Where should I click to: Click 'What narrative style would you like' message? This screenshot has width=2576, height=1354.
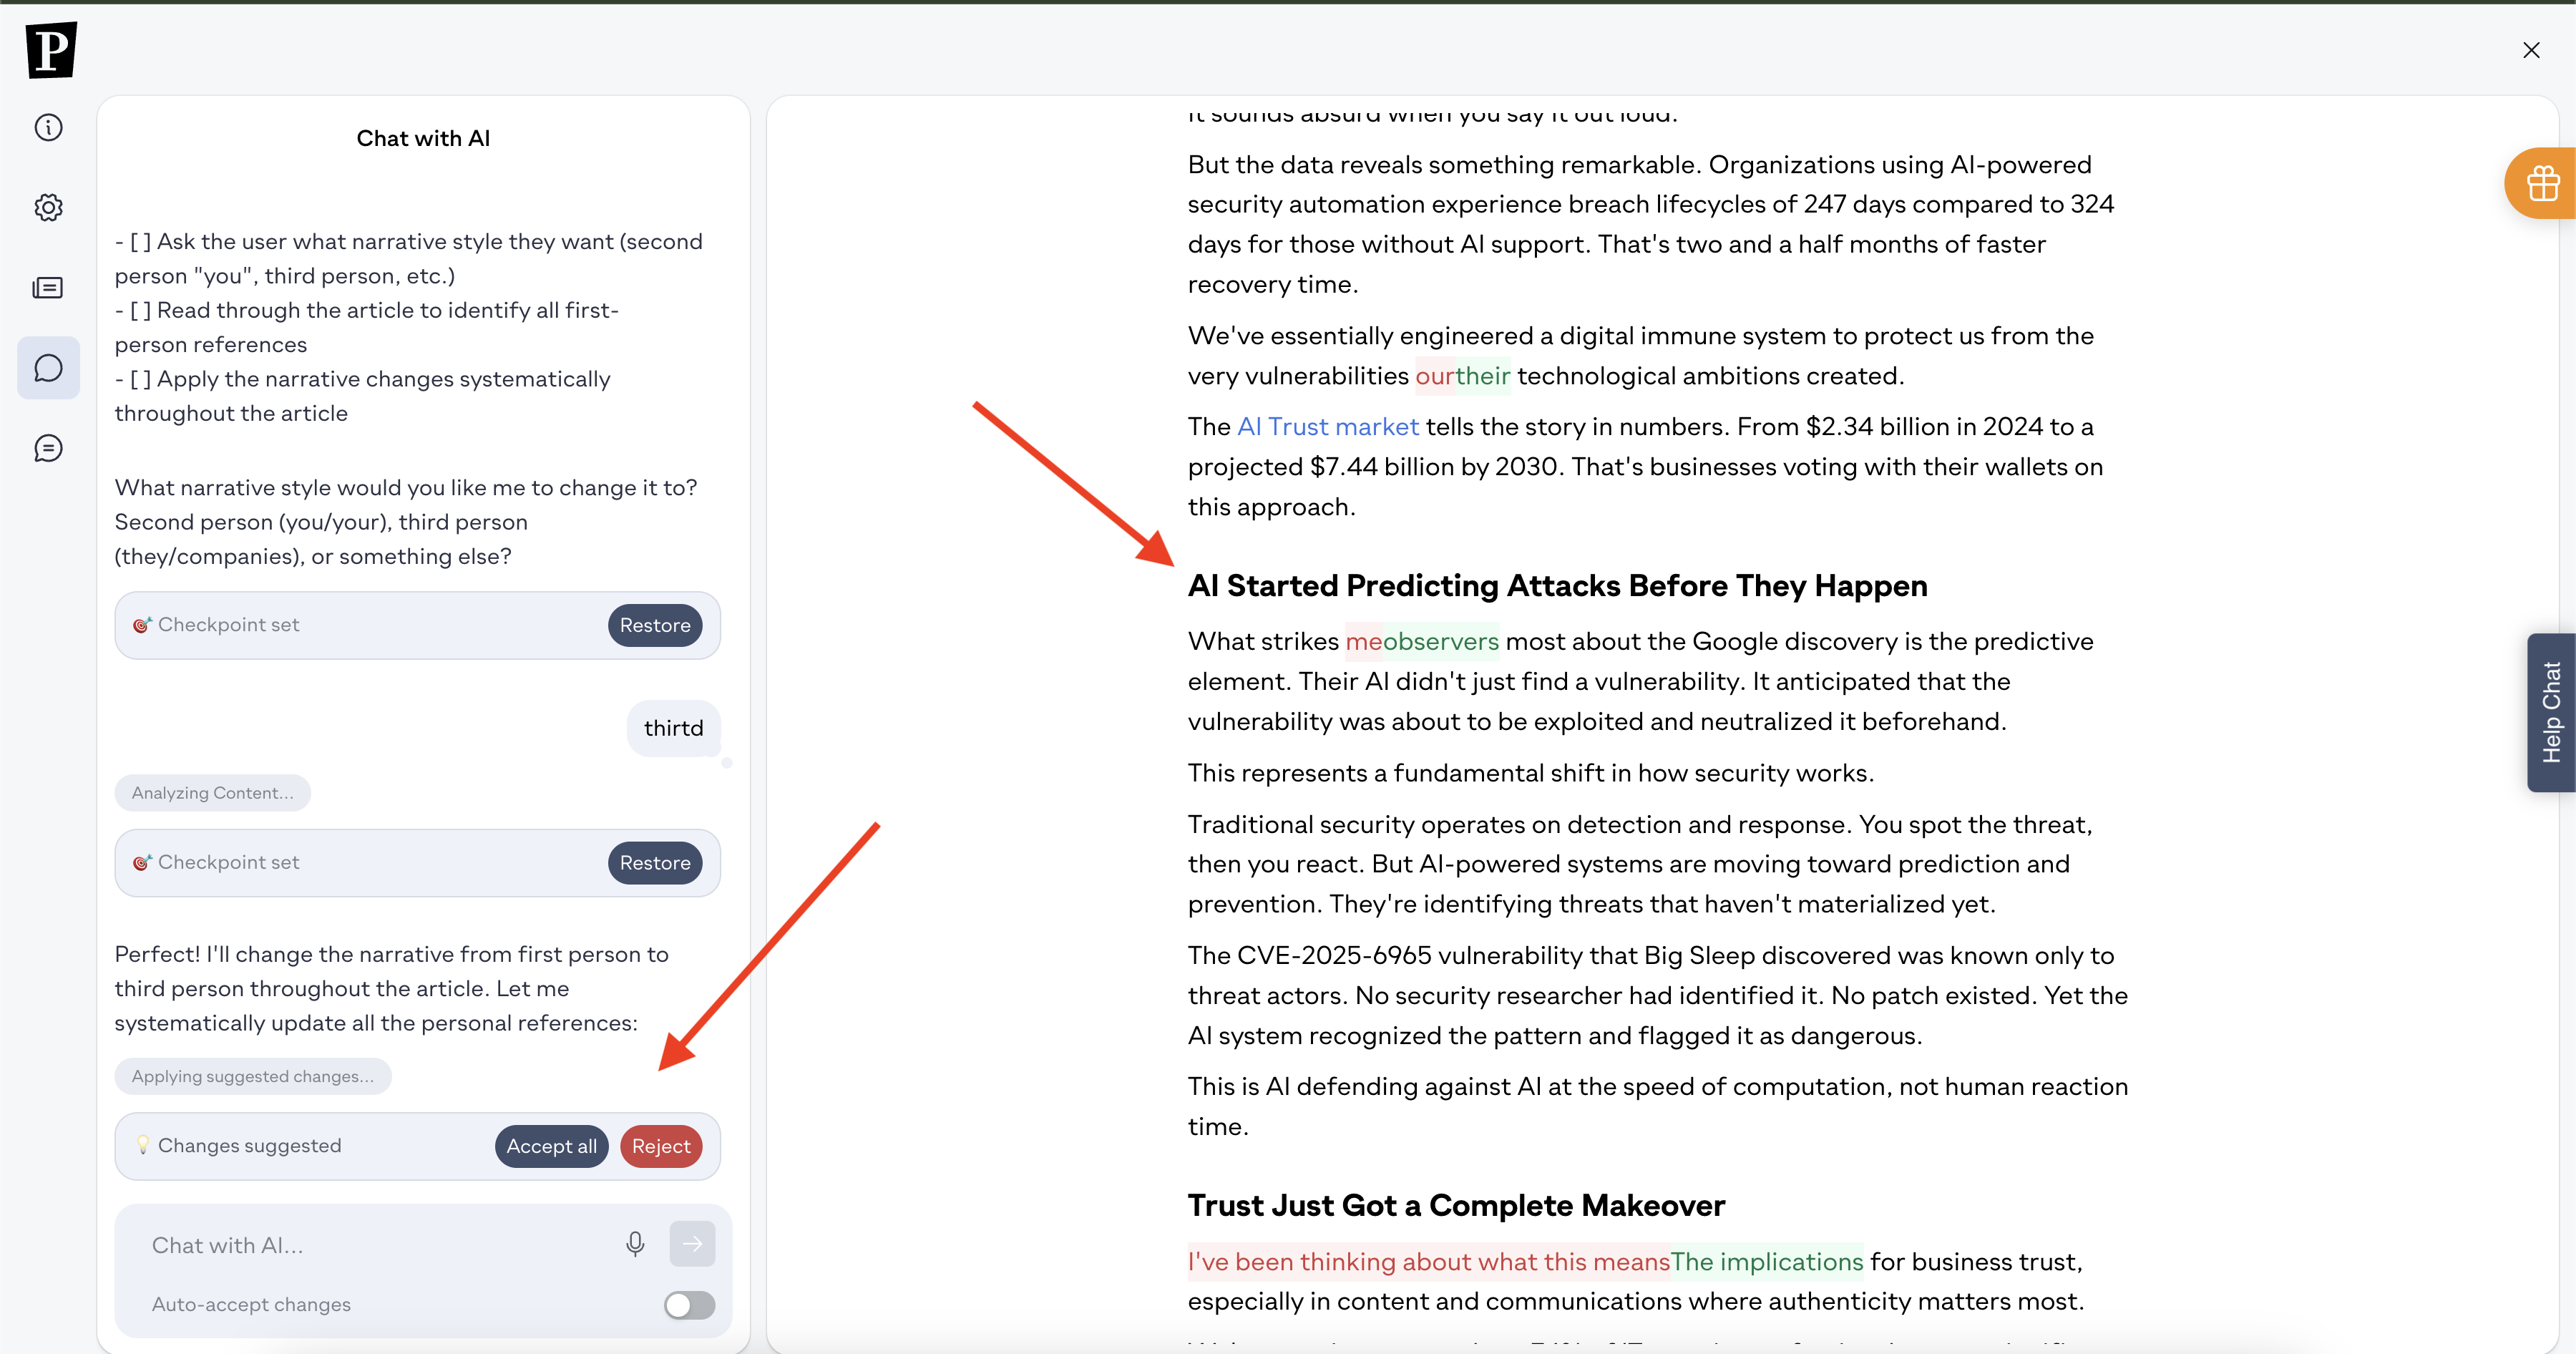point(406,522)
